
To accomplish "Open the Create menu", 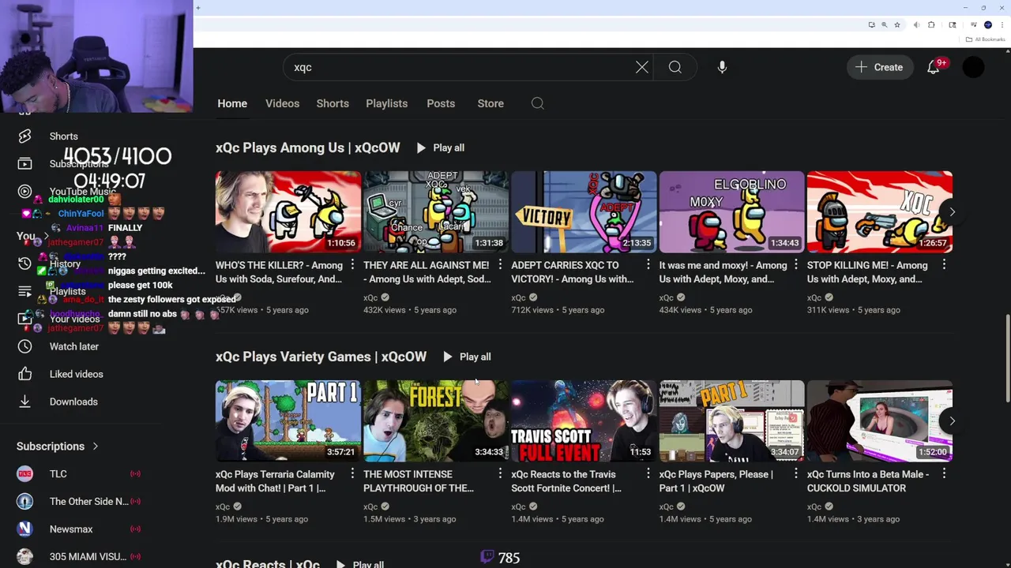I will coord(879,67).
